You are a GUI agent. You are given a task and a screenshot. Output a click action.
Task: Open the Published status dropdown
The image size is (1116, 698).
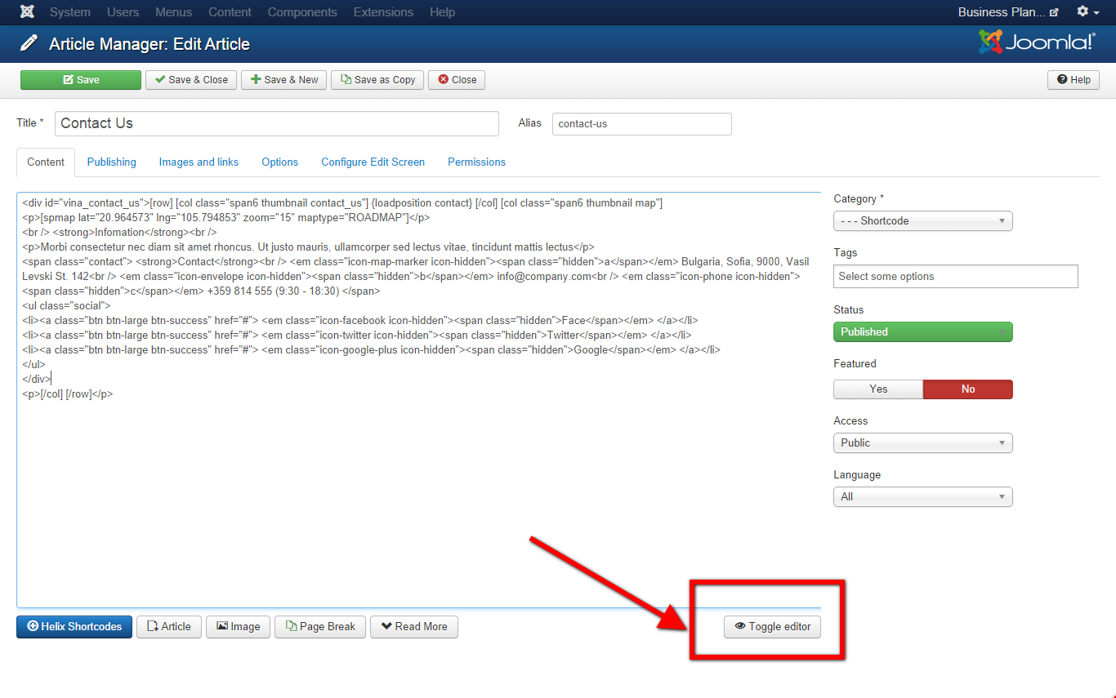922,332
